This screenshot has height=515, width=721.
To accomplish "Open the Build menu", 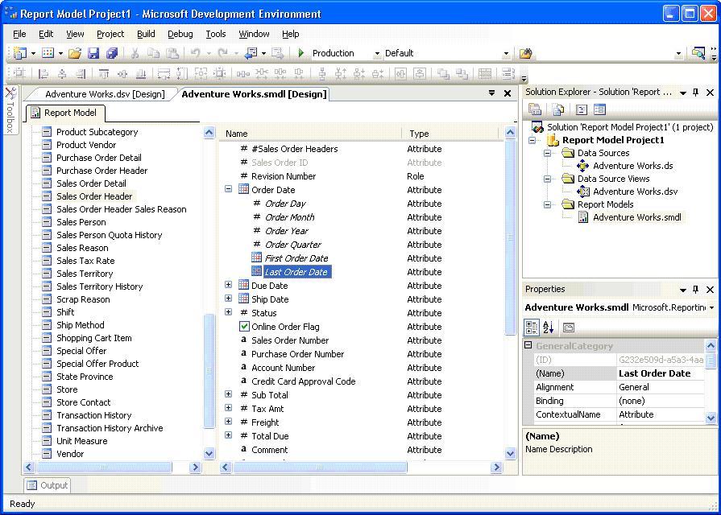I will coord(146,34).
